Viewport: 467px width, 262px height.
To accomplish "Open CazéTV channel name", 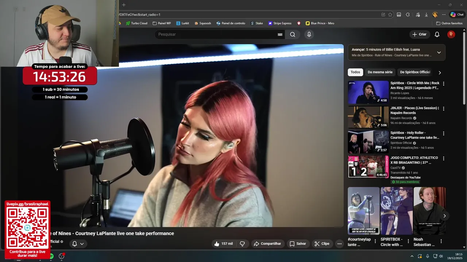I will [x=395, y=168].
